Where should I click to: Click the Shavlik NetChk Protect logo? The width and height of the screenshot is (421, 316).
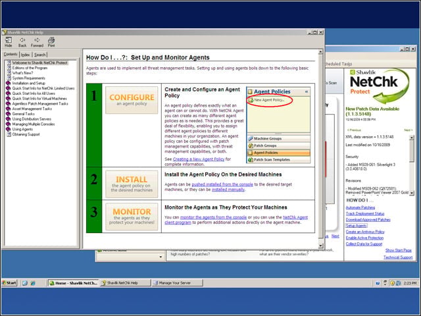point(380,86)
